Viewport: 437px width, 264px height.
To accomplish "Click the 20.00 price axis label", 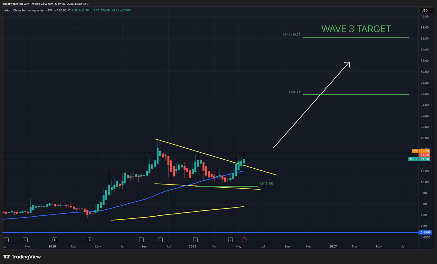I will click(424, 127).
